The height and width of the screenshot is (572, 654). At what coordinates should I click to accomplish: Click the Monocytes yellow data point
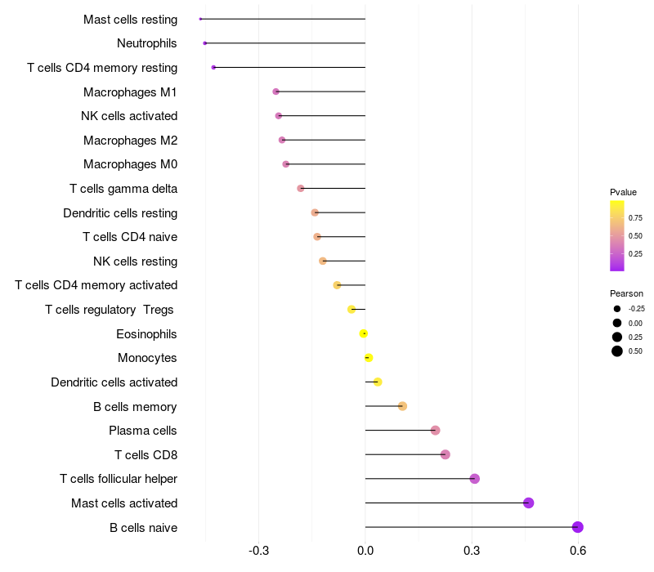click(x=369, y=358)
